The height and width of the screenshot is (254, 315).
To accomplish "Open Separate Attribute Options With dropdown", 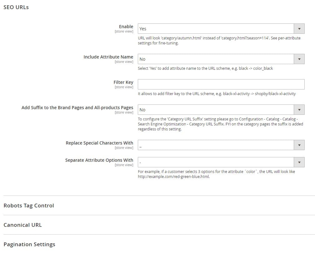I will pos(221,162).
